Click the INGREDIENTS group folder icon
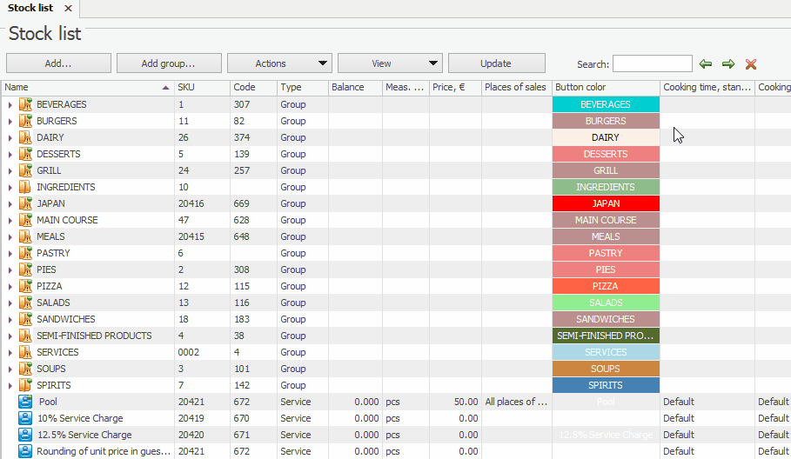791x459 pixels. (25, 187)
